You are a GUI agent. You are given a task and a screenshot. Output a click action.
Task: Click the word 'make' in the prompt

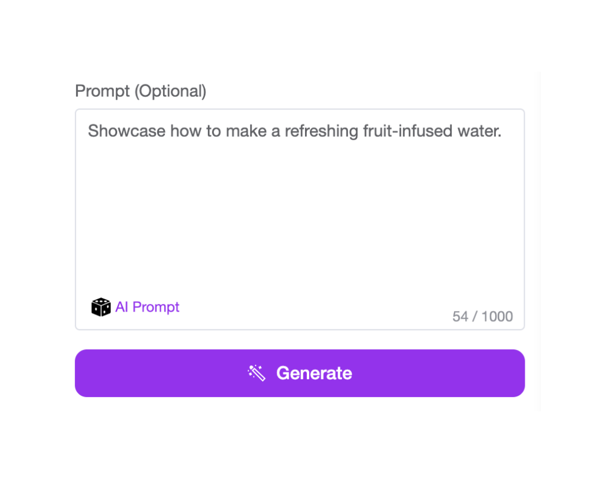[x=246, y=131]
